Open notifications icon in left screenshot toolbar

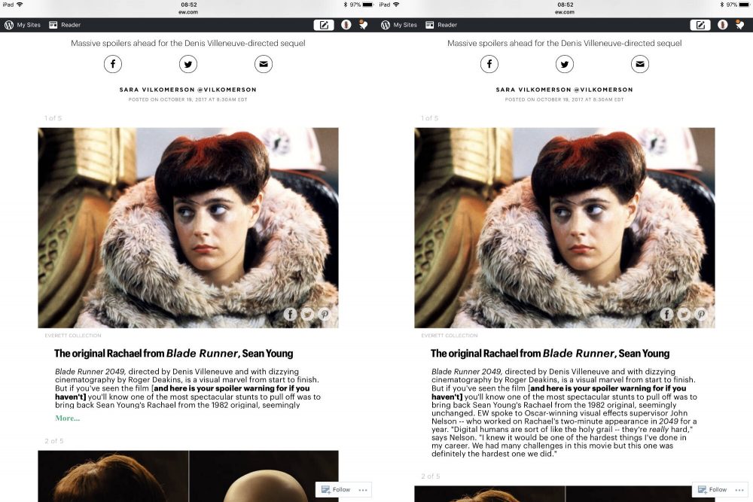363,25
